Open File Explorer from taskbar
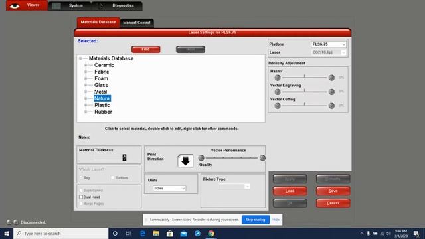Image resolution: width=425 pixels, height=239 pixels. [156, 234]
